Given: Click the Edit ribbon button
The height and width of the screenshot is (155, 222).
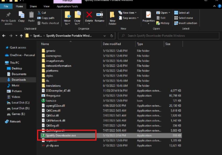Looking at the screenshot, I should [161, 18].
